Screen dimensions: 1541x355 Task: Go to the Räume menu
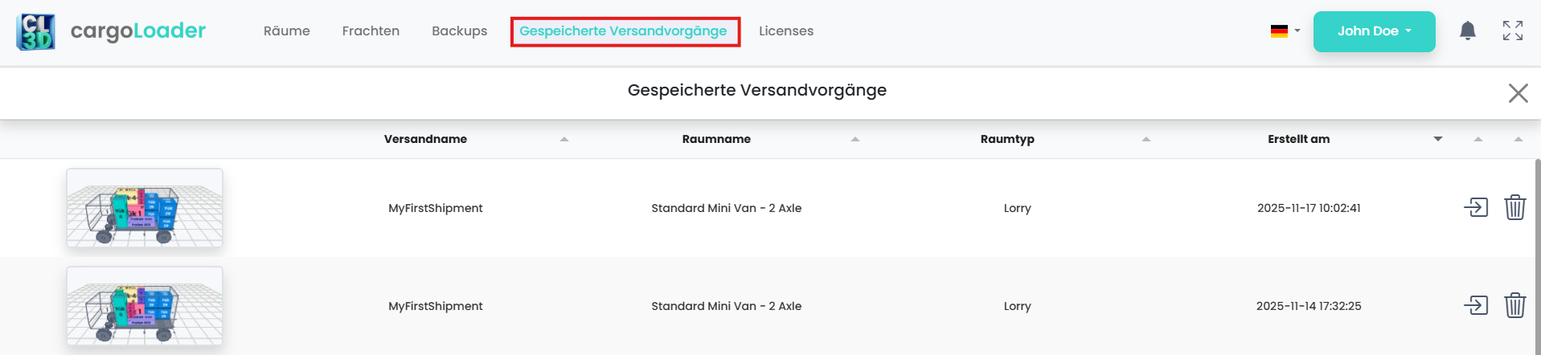[287, 31]
